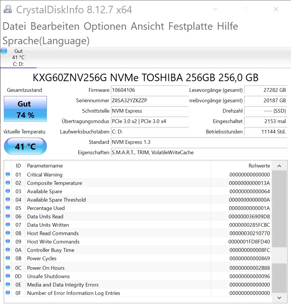Screen dimensions: 291x305
Task: Click raw value 0000000285FCBC
Action: (250, 225)
